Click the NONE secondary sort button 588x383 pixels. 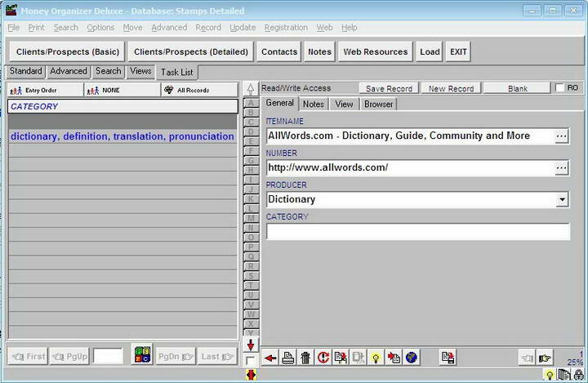[122, 91]
